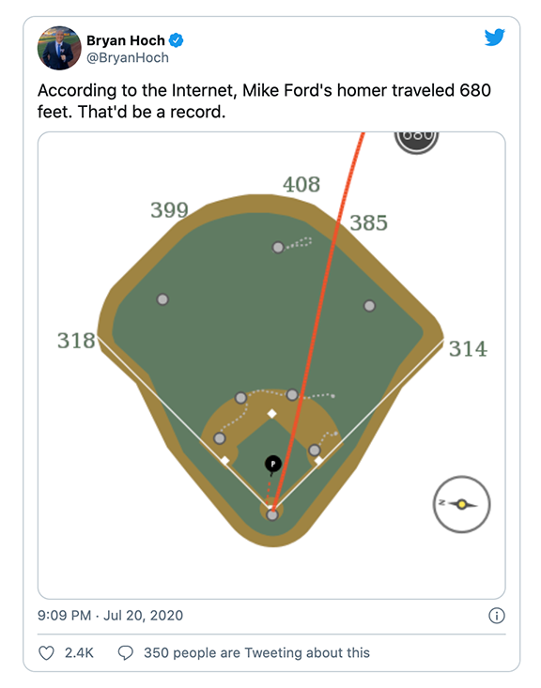Click the center fielder marker dot

click(x=278, y=248)
